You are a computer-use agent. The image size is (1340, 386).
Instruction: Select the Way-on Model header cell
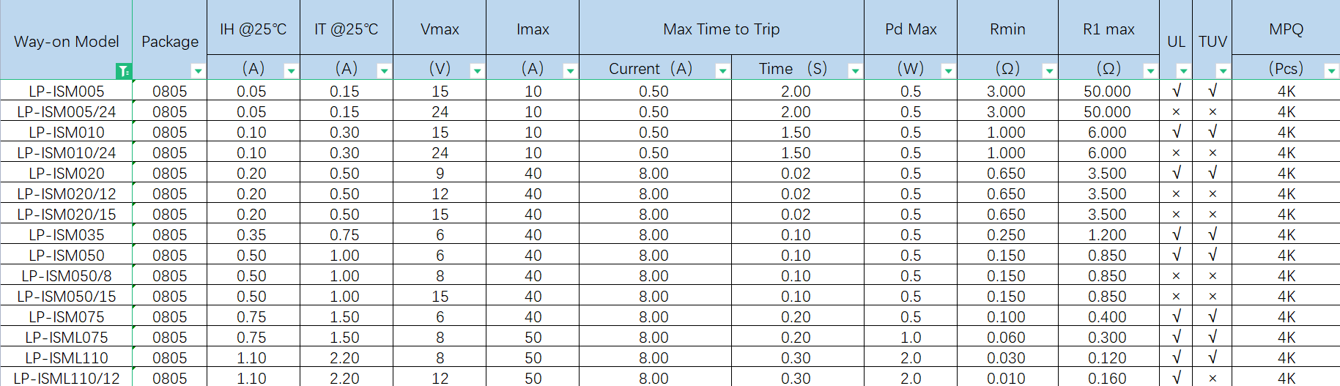click(66, 42)
